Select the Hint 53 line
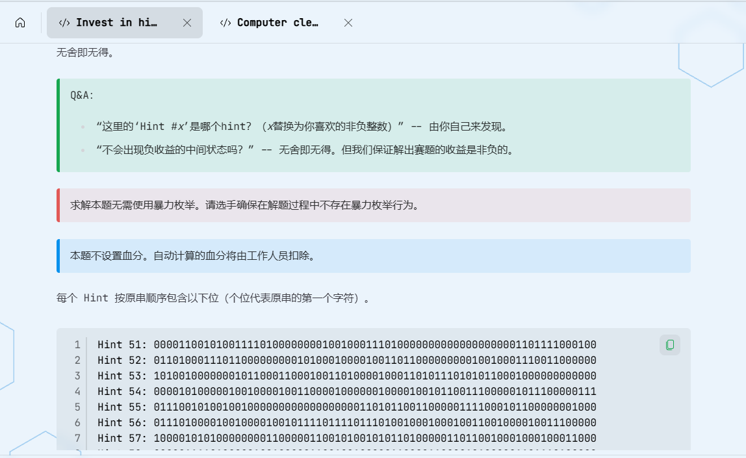The width and height of the screenshot is (746, 458). 347,375
